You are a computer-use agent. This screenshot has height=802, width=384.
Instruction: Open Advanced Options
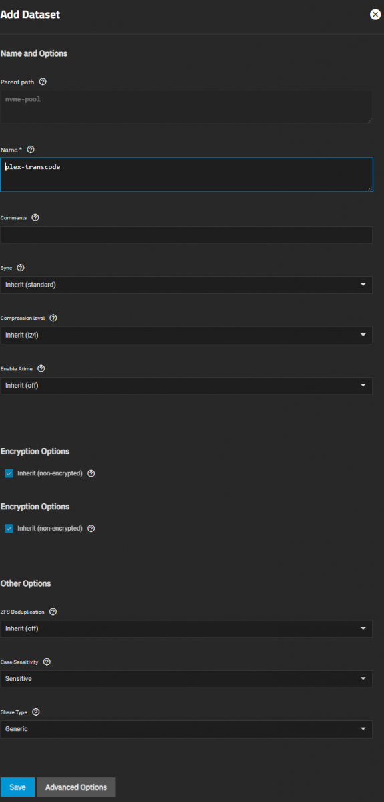coord(76,787)
